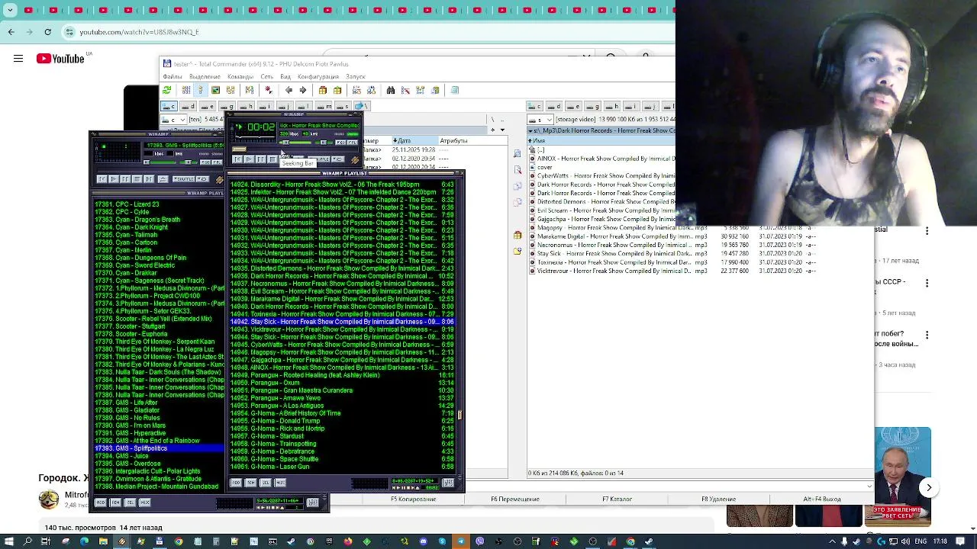Click LIST OPTS button in front Winamp playlist

448,483
